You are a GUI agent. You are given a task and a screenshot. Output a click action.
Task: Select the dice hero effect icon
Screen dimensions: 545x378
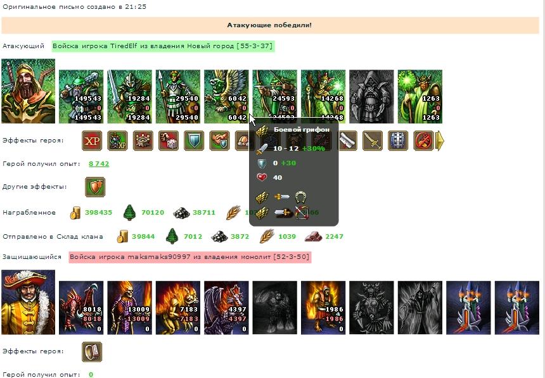coord(169,141)
